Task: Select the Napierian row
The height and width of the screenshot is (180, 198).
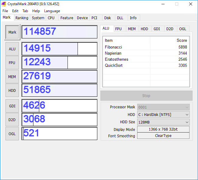Action: (146, 53)
